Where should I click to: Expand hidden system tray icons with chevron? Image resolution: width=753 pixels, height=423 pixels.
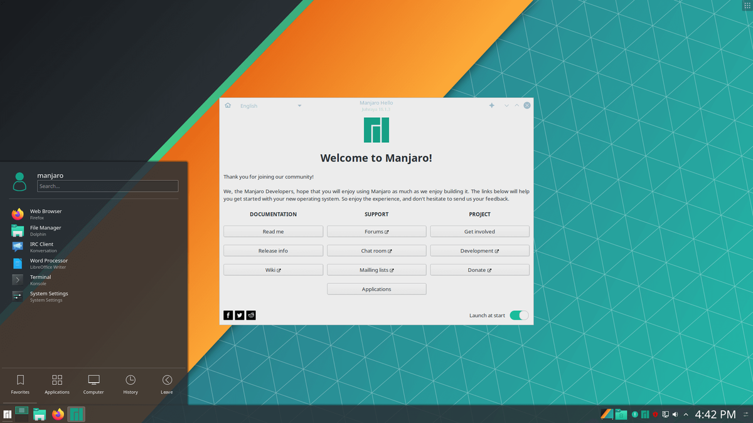686,414
